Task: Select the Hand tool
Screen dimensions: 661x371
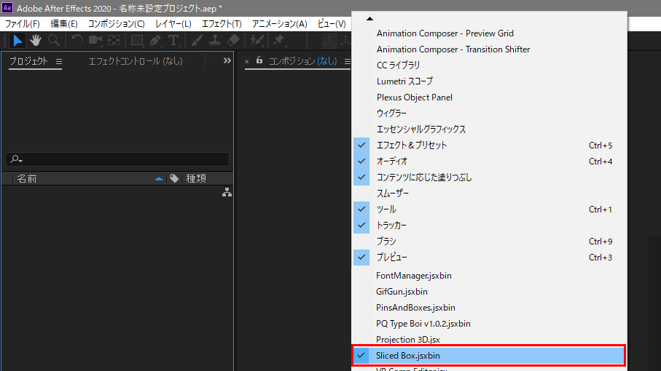Action: (36, 41)
